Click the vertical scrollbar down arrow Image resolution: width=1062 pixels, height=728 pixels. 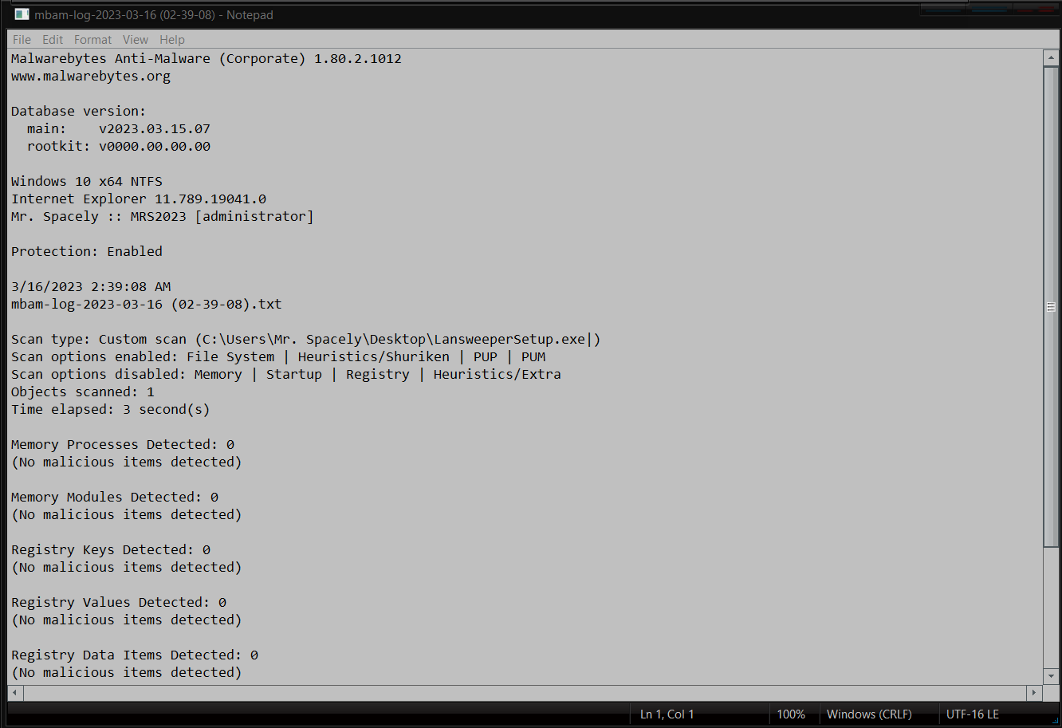coord(1051,676)
